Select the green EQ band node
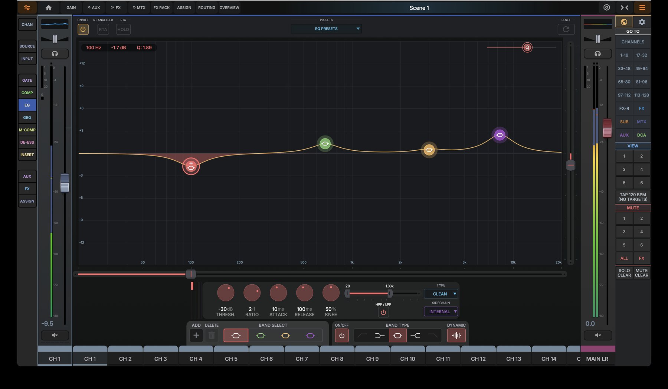668x389 pixels. pos(325,144)
